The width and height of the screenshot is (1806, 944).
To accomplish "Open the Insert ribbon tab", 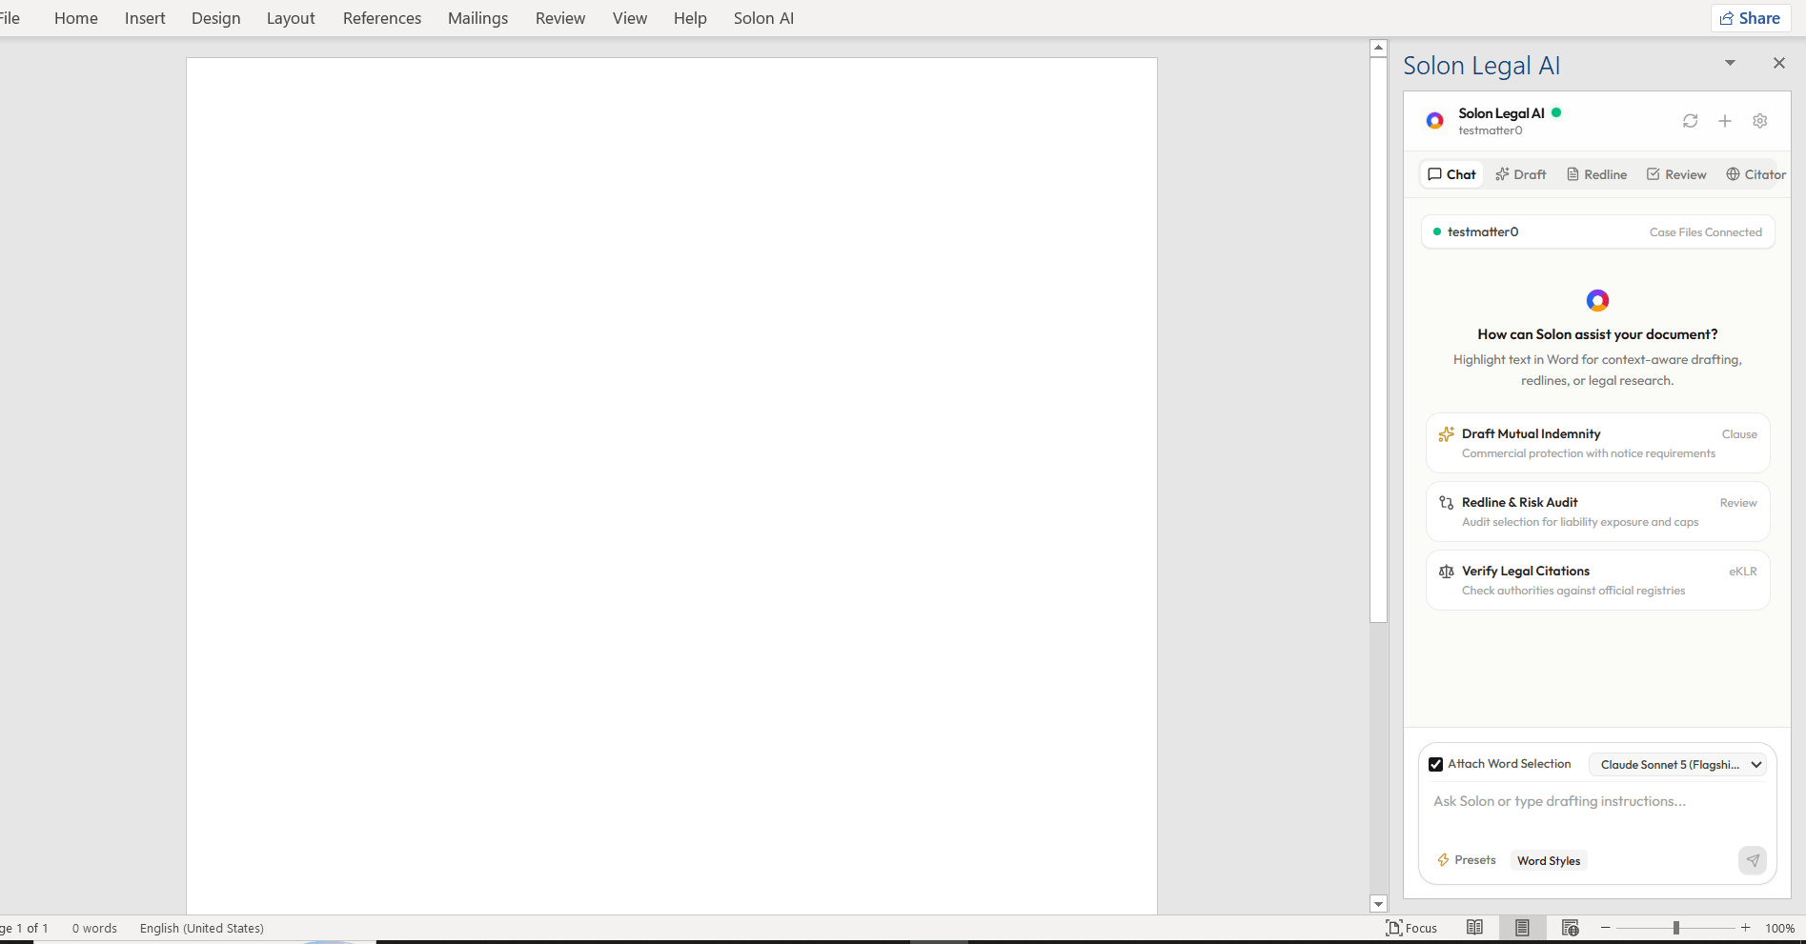I will [x=145, y=18].
